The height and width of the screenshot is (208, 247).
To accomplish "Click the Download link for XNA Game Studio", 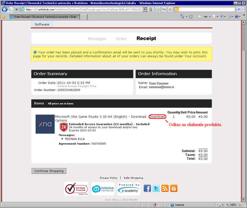I will (x=157, y=117).
